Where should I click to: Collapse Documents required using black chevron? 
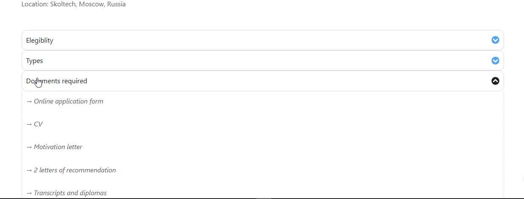pos(495,81)
